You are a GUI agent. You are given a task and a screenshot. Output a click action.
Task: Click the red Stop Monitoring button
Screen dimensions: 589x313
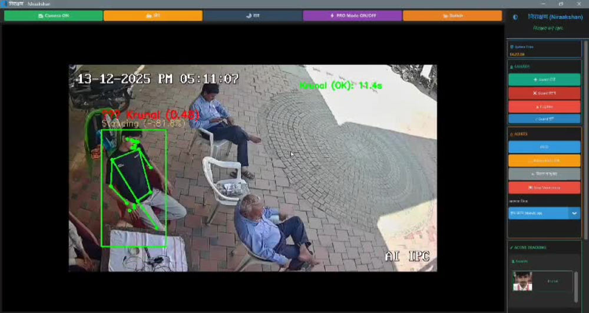pos(544,187)
